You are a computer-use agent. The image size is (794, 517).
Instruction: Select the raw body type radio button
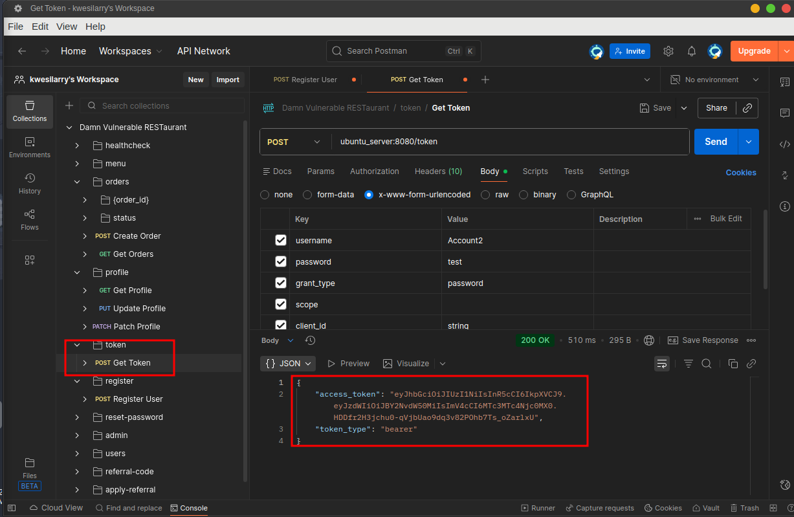[x=486, y=194]
